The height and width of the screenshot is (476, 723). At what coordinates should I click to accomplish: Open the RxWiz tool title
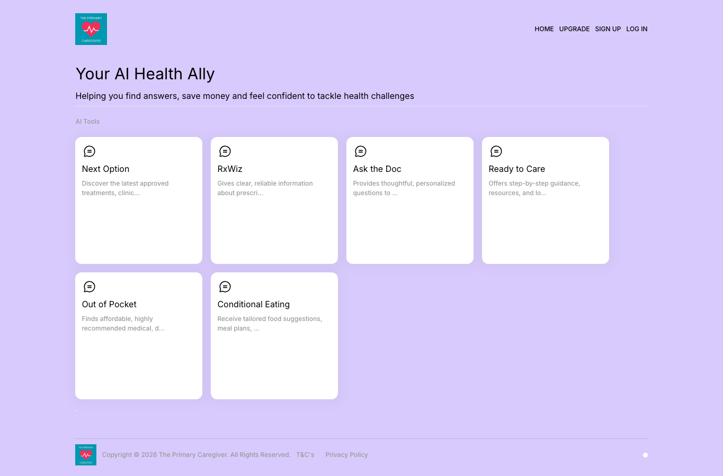point(230,169)
